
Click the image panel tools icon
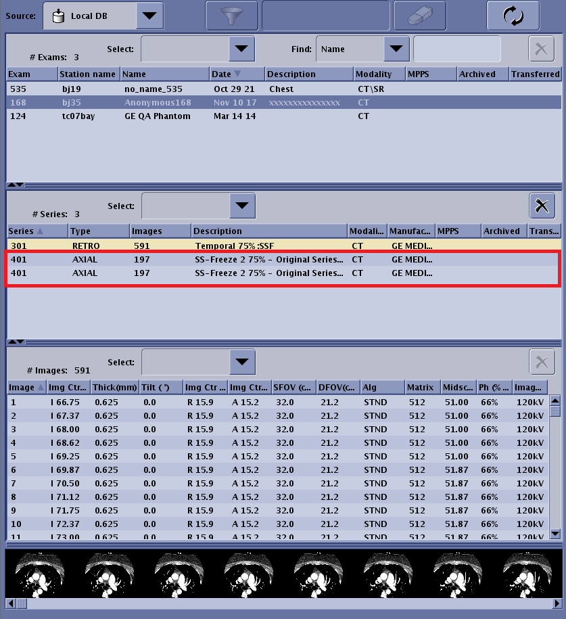541,362
